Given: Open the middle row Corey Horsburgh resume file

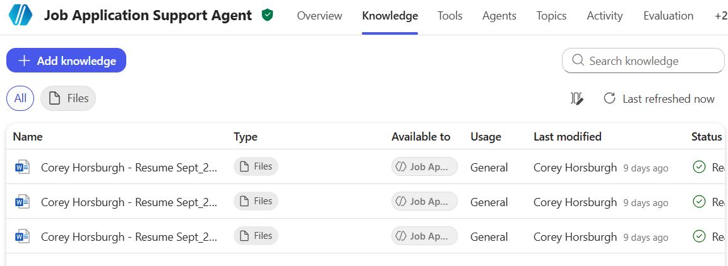Looking at the screenshot, I should [129, 202].
